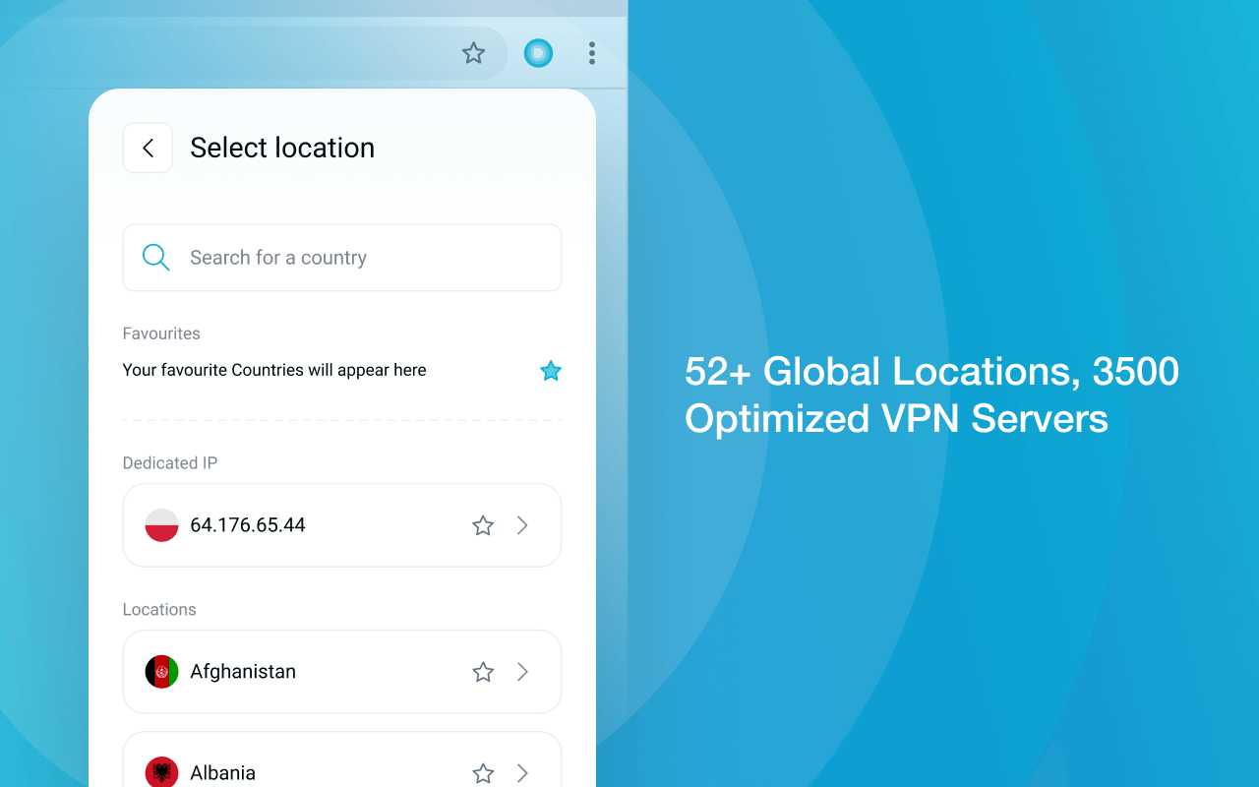Click 'Your favourite Countries will appear here'

pos(274,371)
